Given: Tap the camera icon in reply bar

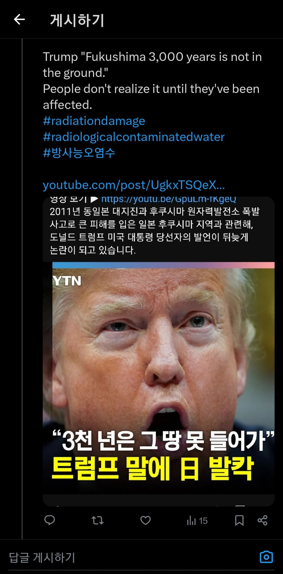Looking at the screenshot, I should tap(266, 557).
